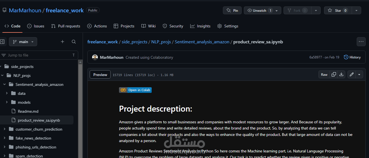This screenshot has height=158, width=369.
Task: Click freelance_work in the breadcrumb
Action: point(103,42)
